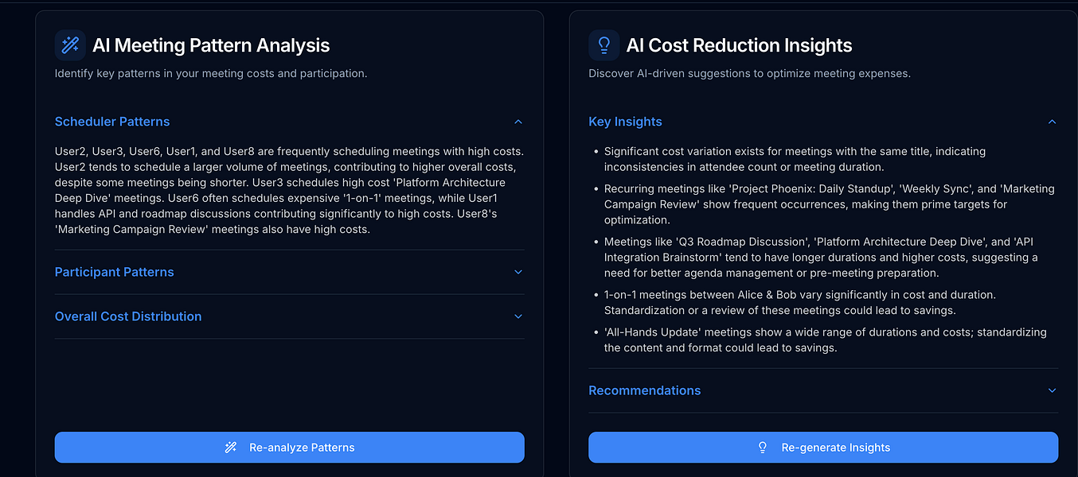
Task: Click the magic wand icon beside AI Meeting Pattern Analysis
Action: 70,45
